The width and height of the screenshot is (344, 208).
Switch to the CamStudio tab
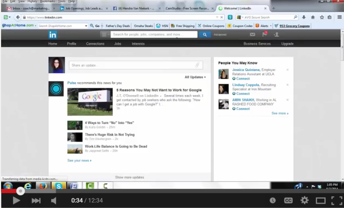pyautogui.click(x=190, y=8)
